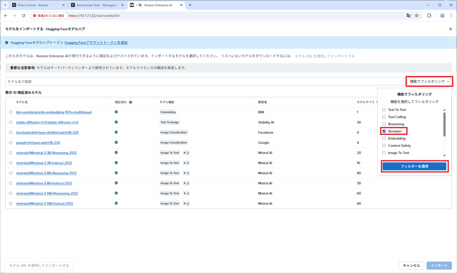The height and width of the screenshot is (273, 457).
Task: Click the translate page icon
Action: point(408,16)
